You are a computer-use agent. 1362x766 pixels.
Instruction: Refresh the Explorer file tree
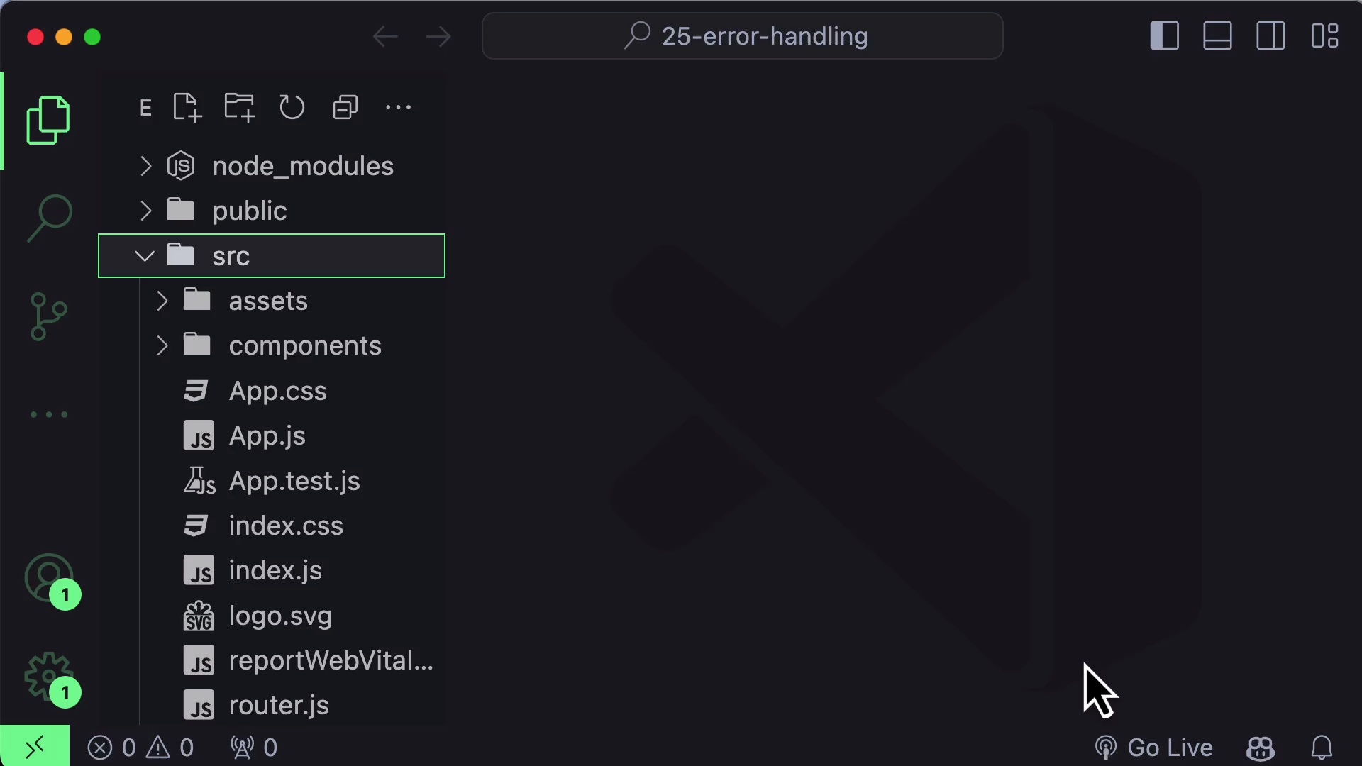pos(292,107)
